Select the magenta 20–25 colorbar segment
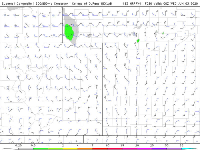Screen dimensions: 200x150 tap(144, 149)
